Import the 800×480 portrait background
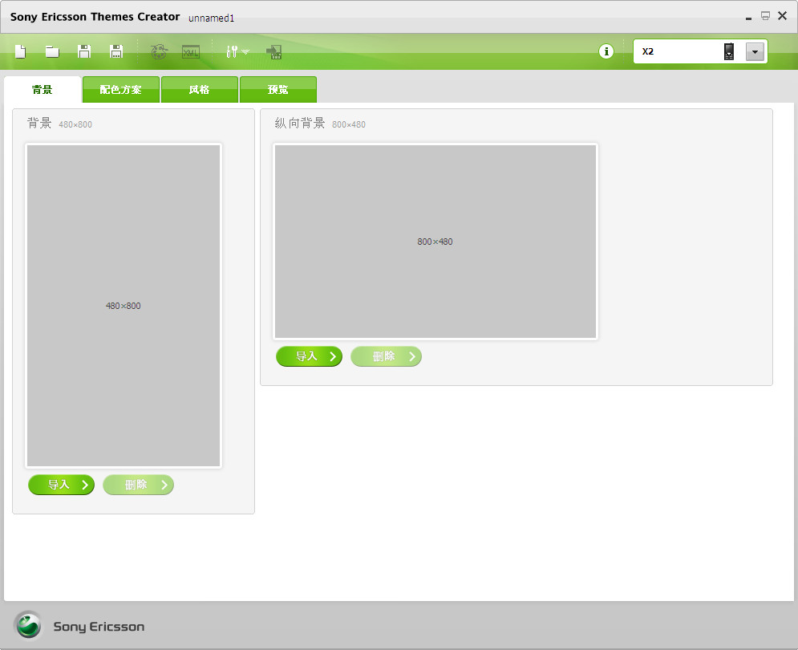 coord(309,356)
